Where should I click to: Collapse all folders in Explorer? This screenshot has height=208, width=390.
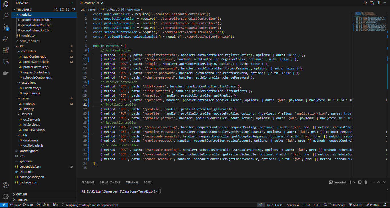point(73,10)
